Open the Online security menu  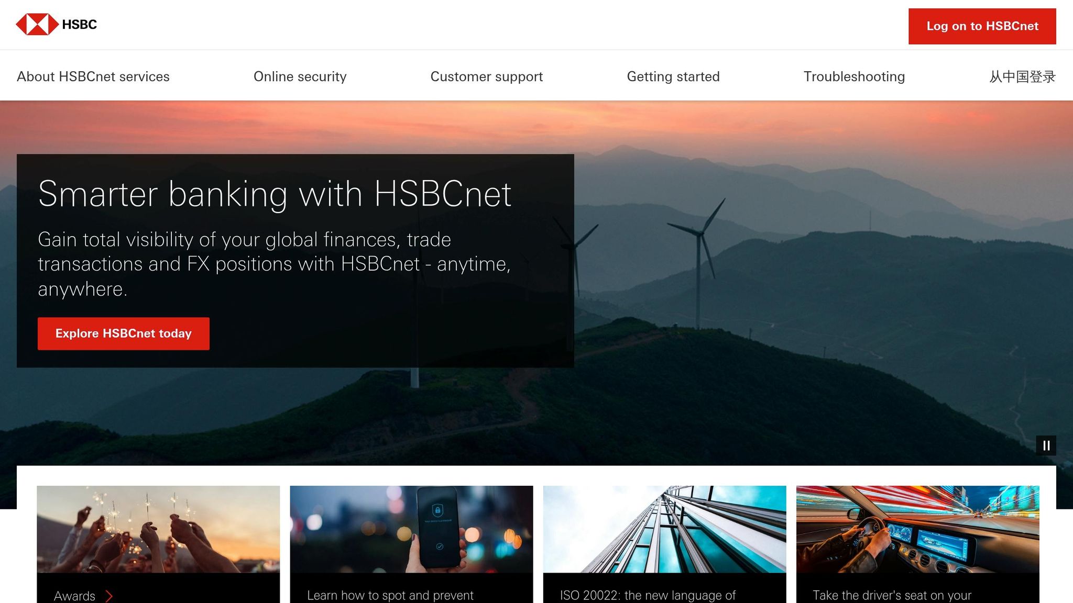[x=300, y=76]
